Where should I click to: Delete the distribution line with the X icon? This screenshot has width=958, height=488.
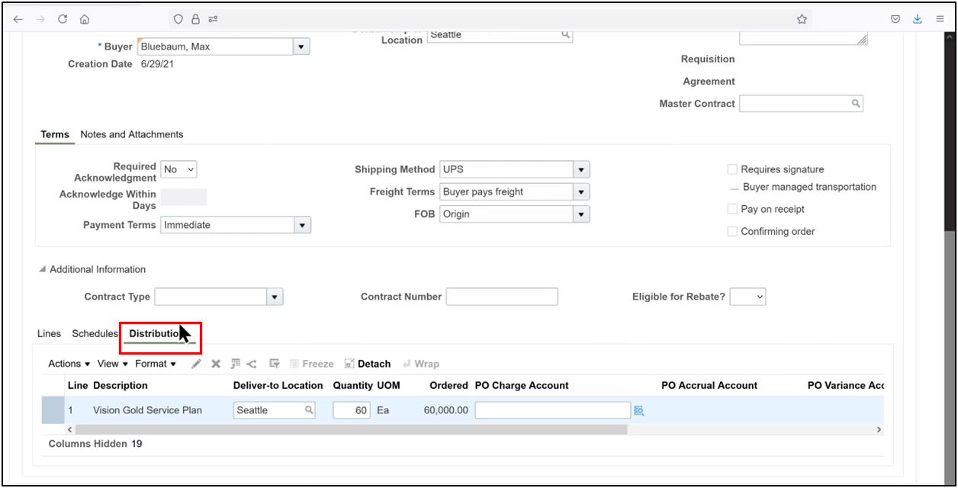(x=215, y=364)
